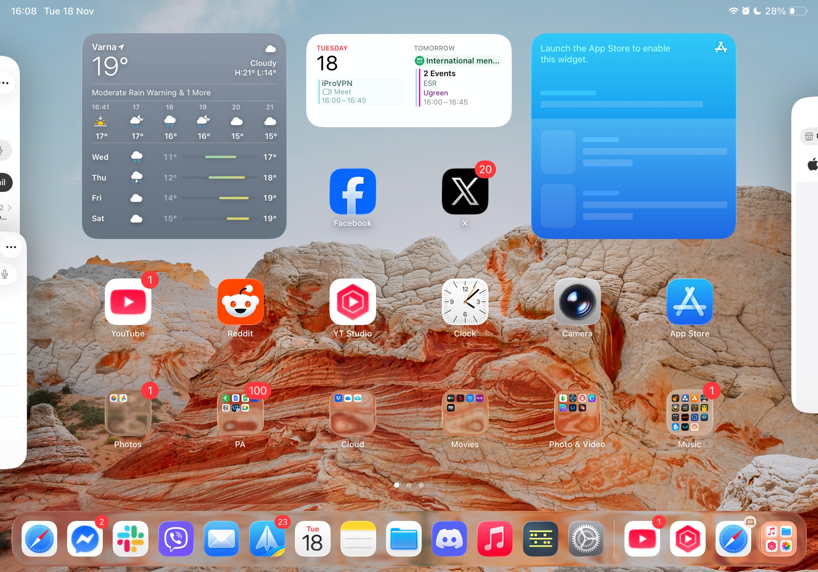This screenshot has height=572, width=818.
Task: Open the Facebook app
Action: (x=352, y=191)
